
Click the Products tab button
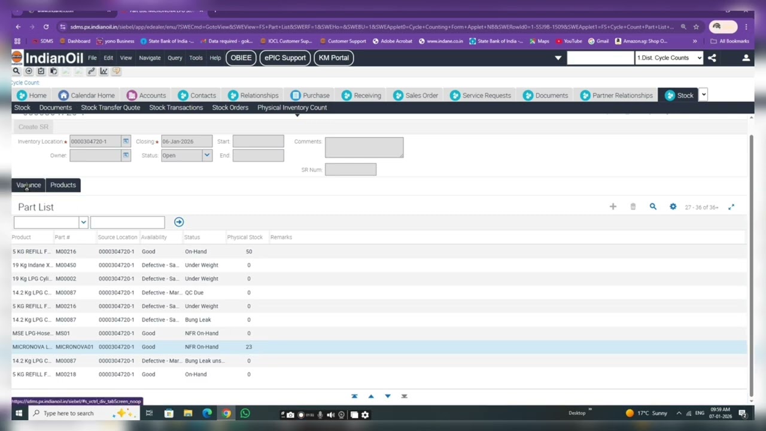pos(63,185)
